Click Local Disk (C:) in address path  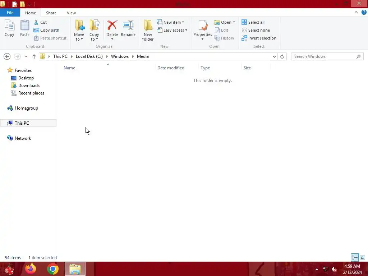click(89, 56)
